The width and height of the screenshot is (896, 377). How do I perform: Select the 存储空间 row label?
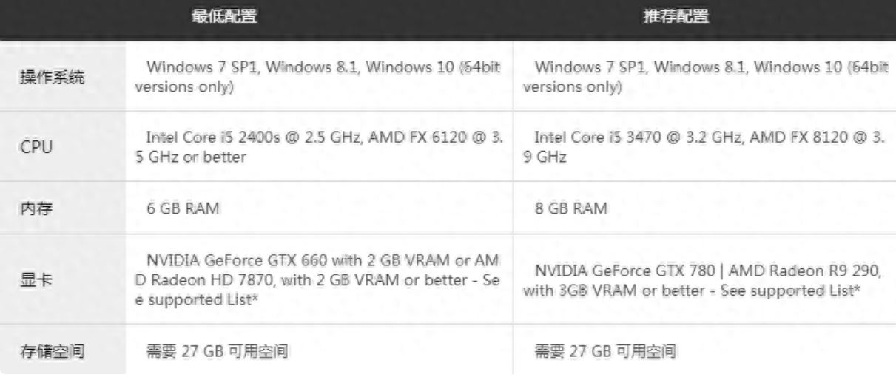50,350
